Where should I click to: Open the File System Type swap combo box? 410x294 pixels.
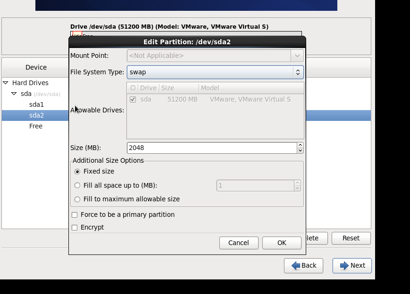click(215, 72)
